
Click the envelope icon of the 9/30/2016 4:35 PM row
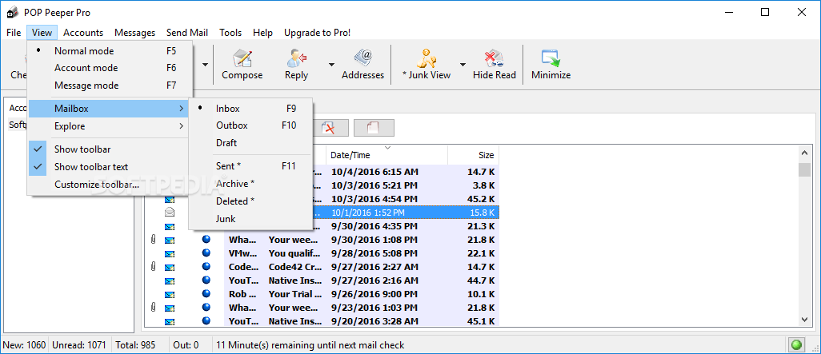coord(169,226)
